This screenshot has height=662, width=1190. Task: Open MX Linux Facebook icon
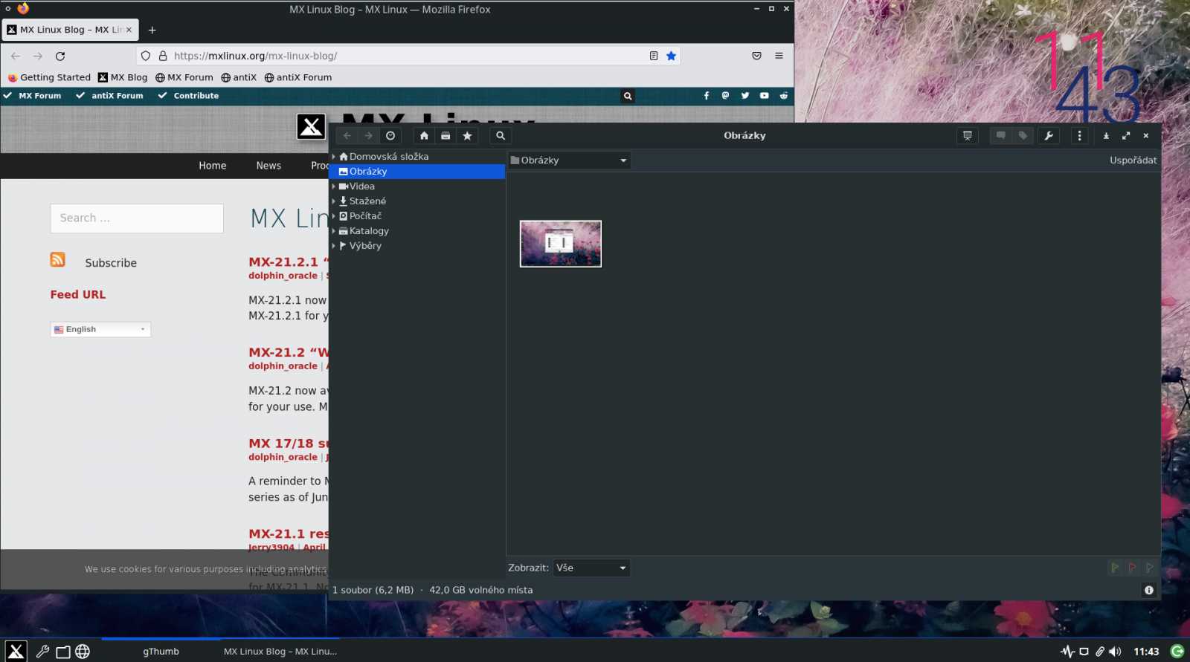pyautogui.click(x=707, y=96)
